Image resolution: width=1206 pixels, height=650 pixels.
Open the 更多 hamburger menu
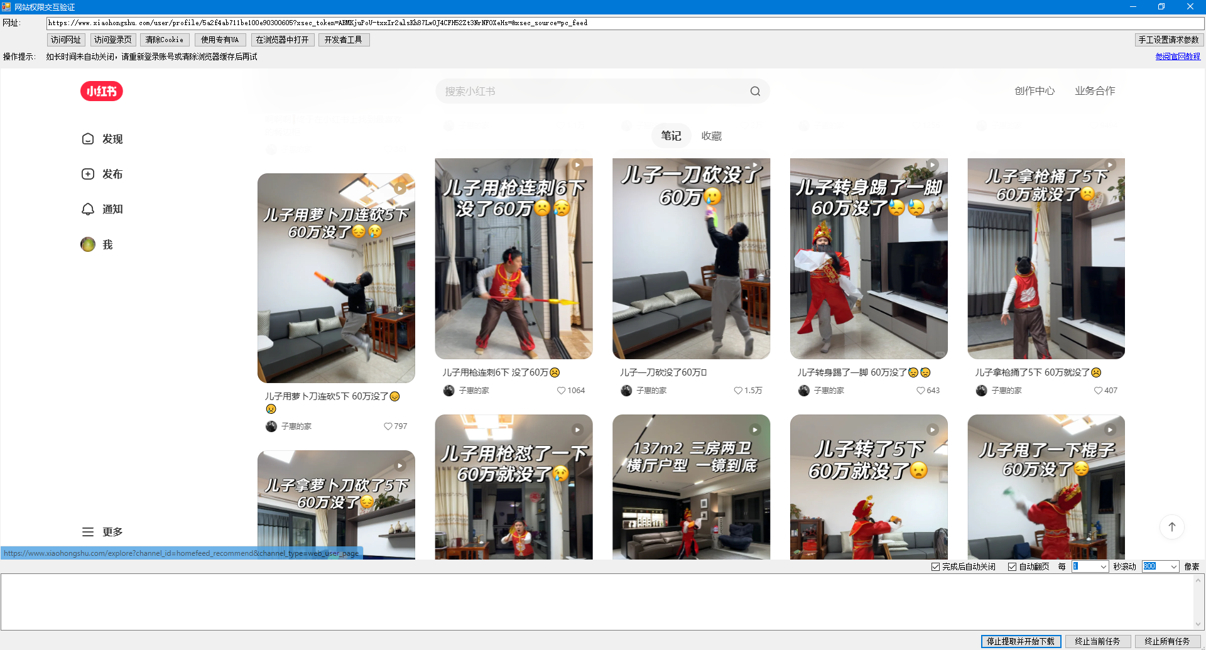pos(102,532)
